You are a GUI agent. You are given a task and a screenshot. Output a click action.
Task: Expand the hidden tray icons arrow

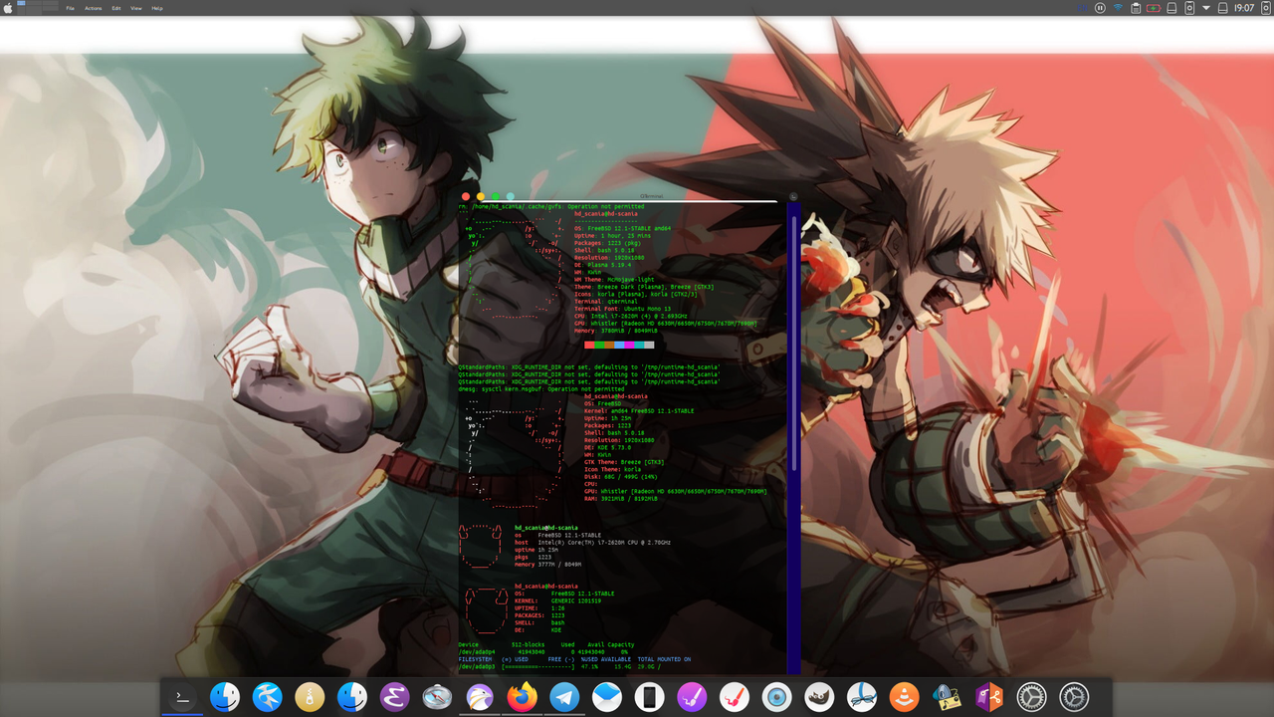[1207, 8]
